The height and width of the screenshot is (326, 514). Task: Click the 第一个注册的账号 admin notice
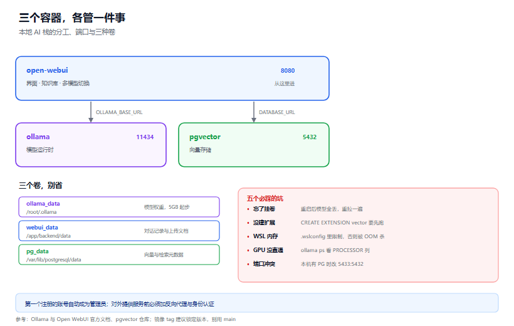click(x=119, y=304)
